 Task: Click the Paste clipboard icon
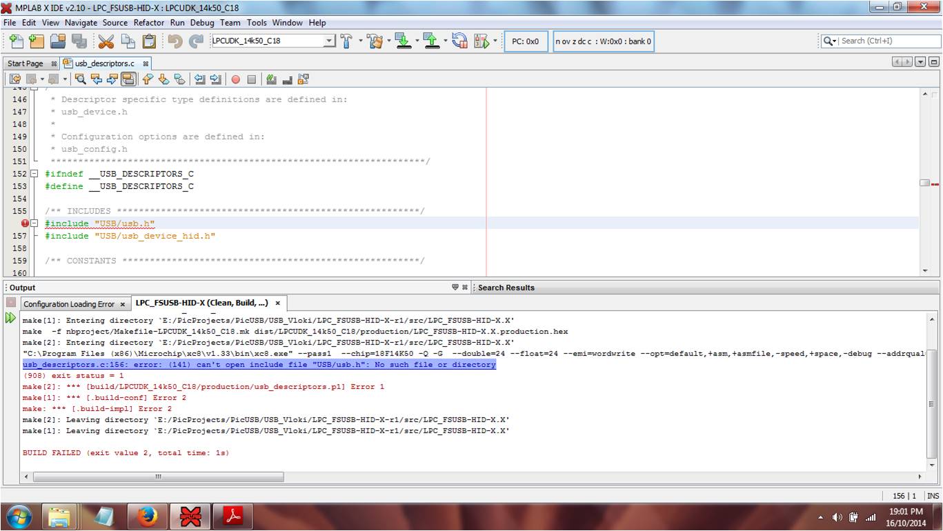coord(149,41)
